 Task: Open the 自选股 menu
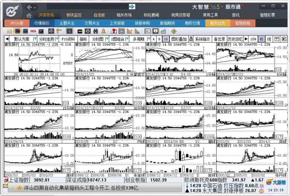point(99,15)
